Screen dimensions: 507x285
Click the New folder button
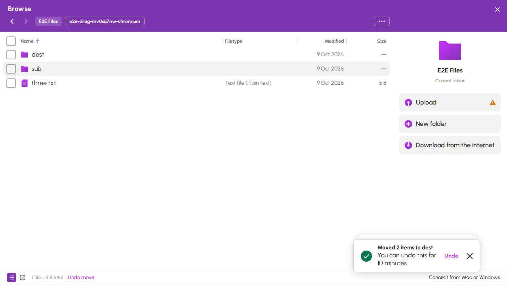click(x=450, y=124)
